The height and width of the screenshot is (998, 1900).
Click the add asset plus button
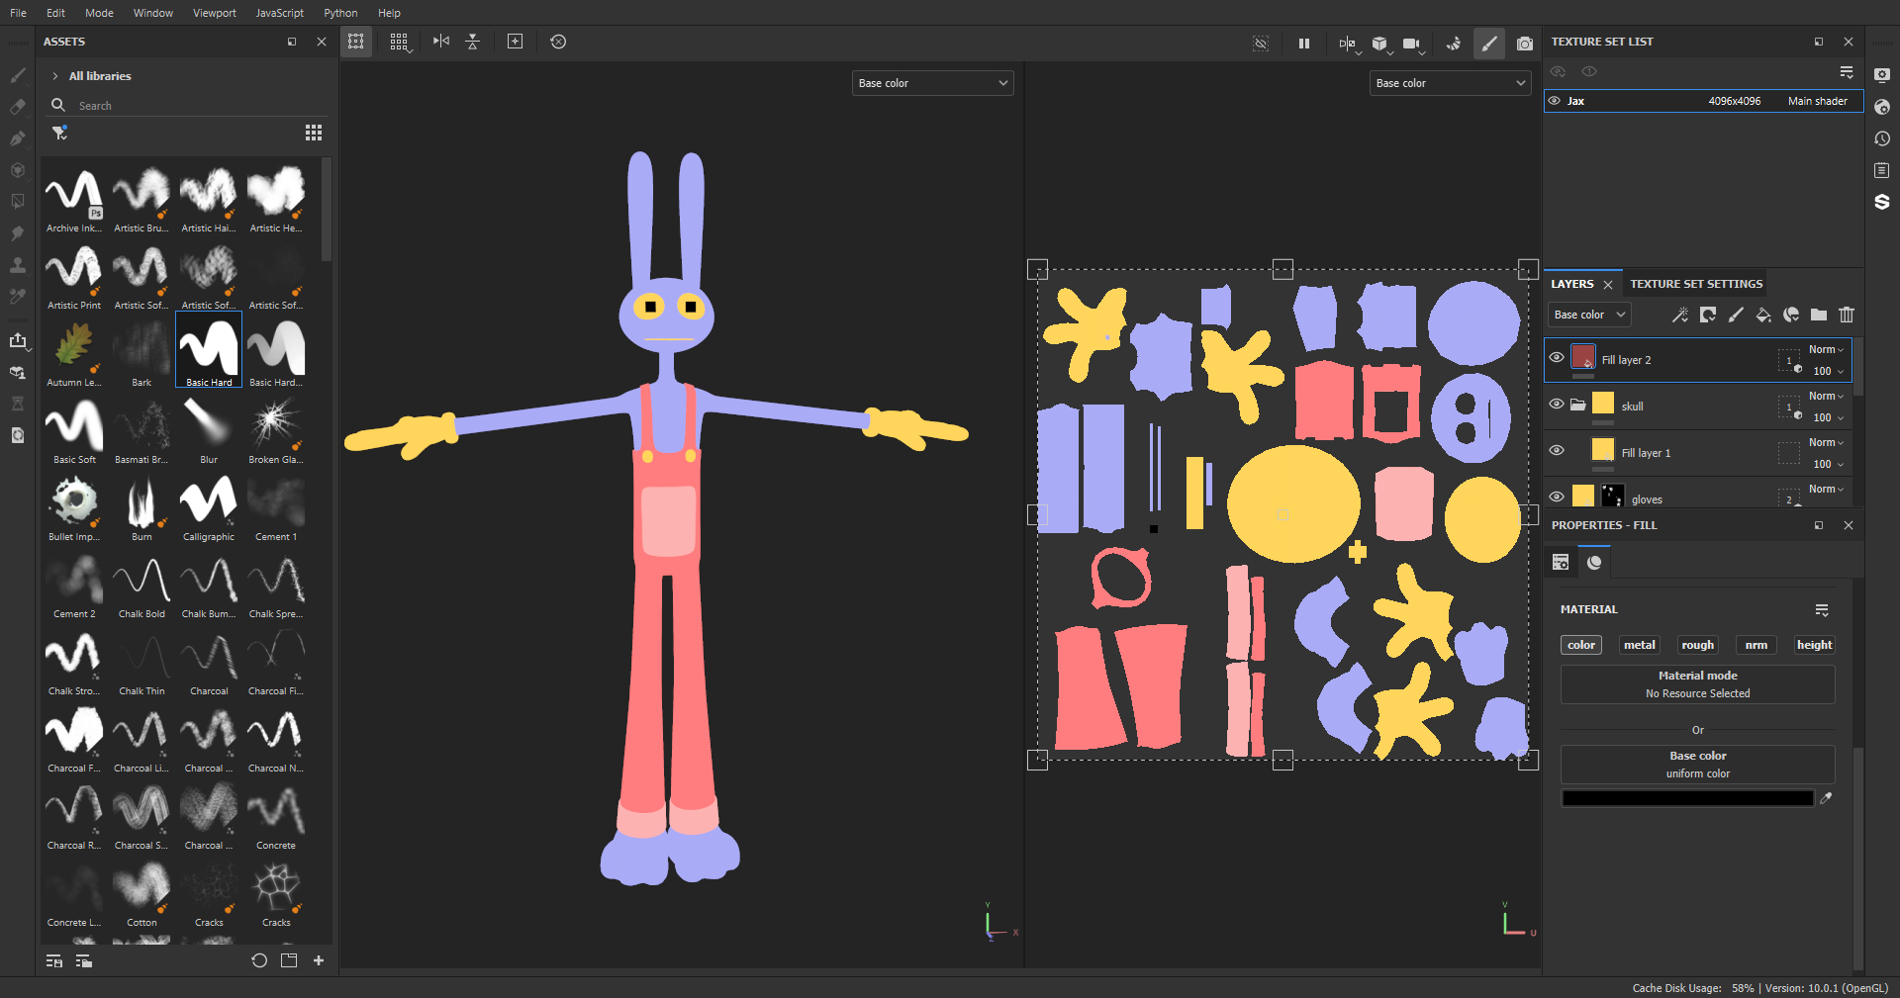coord(319,960)
